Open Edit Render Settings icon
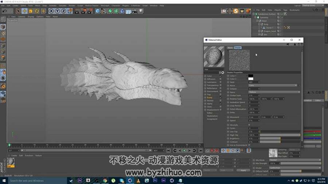This screenshot has width=328, height=184. pos(90,11)
